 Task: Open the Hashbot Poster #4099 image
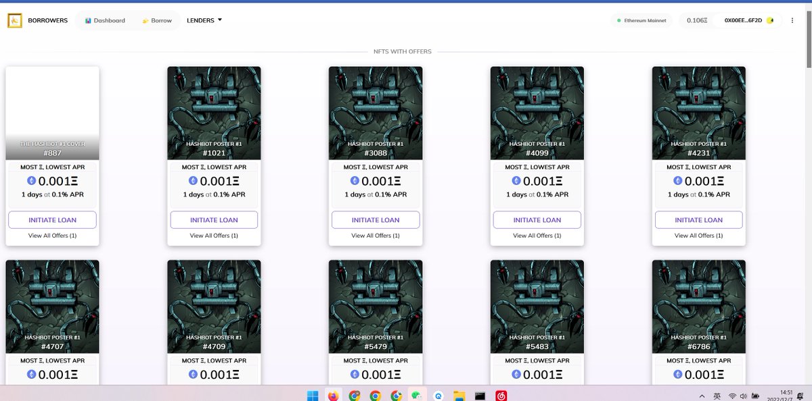coord(537,113)
